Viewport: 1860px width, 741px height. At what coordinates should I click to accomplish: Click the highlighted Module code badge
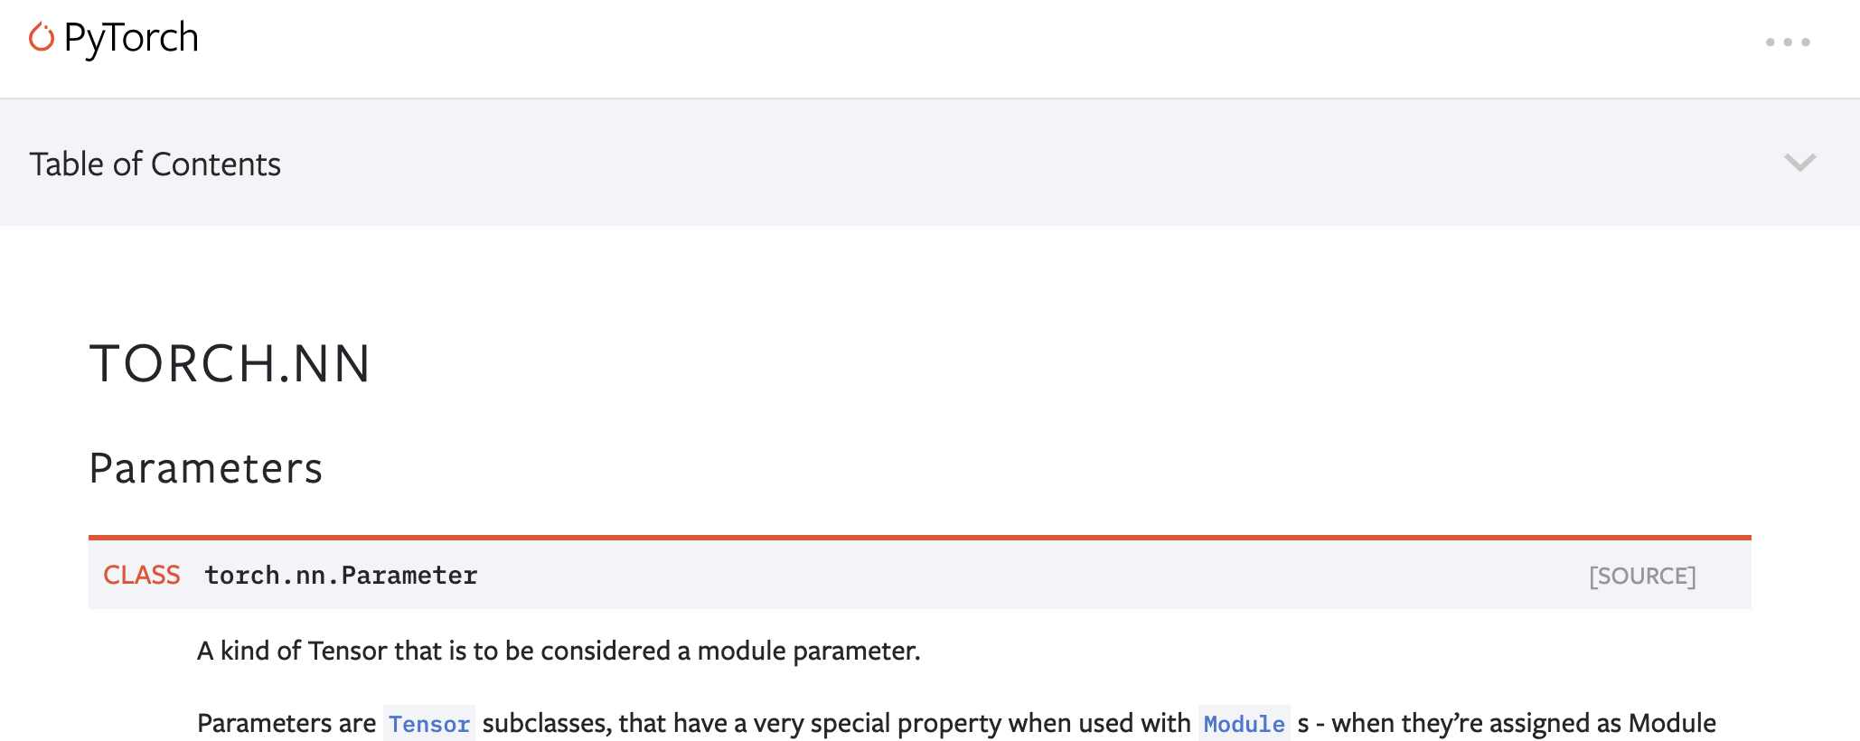coord(1244,723)
